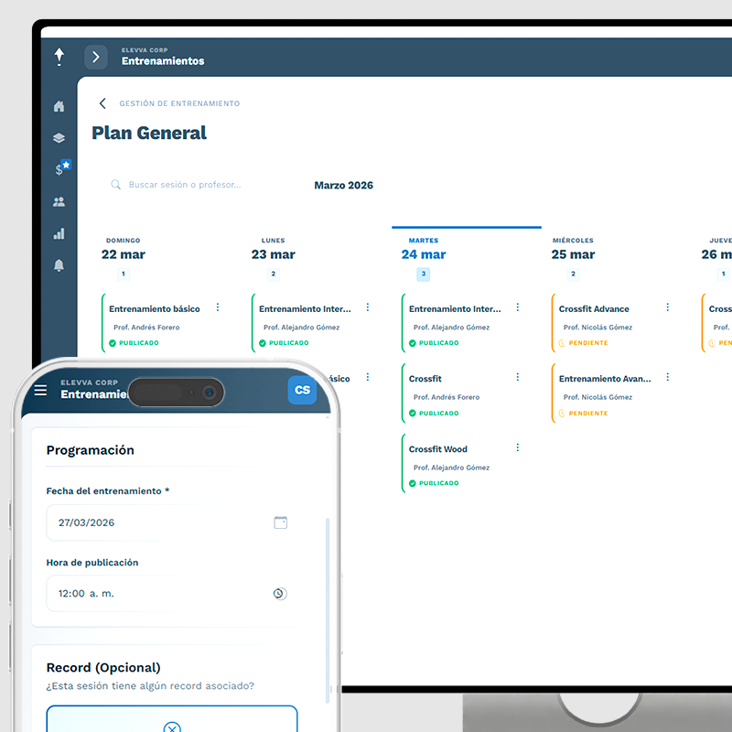Click the phone form vertical scrollbar
The image size is (732, 732).
[327, 604]
